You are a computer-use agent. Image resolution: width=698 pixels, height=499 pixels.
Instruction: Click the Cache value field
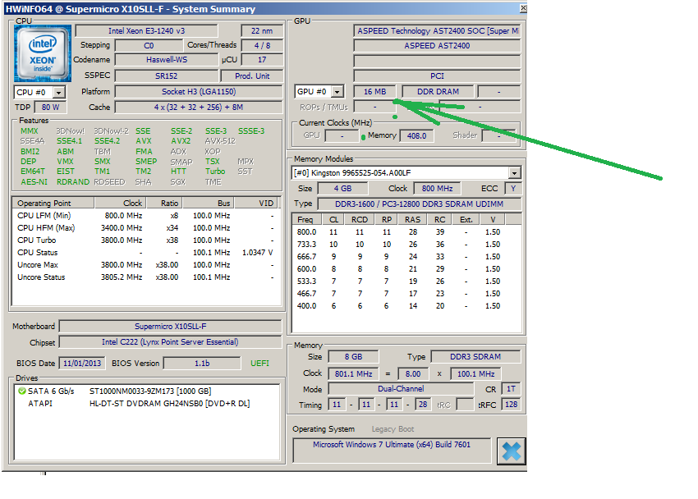pos(199,108)
